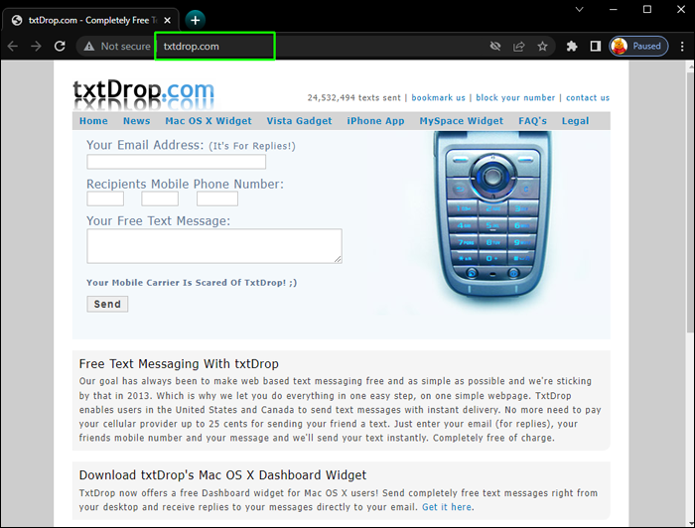The height and width of the screenshot is (528, 695).
Task: Open the FAQ's page
Action: click(x=533, y=121)
